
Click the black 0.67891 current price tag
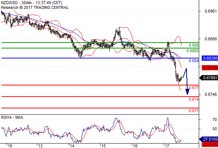(209, 78)
